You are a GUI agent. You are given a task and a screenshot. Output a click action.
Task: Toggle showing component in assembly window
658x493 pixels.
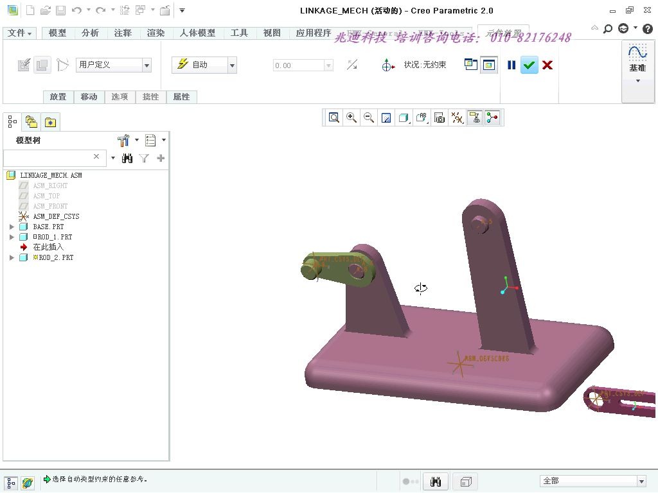[489, 64]
